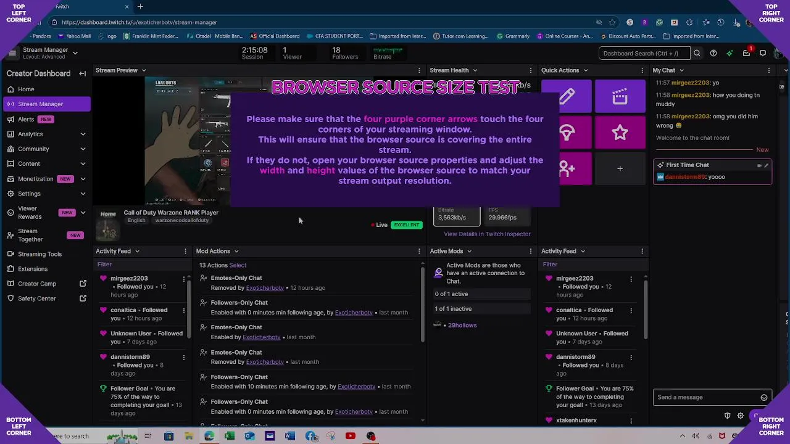Click the parachute Raid quick action
Image resolution: width=790 pixels, height=444 pixels.
coord(567,133)
